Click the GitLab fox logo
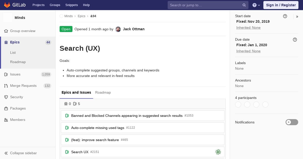This screenshot has height=159, width=303. (7, 5)
